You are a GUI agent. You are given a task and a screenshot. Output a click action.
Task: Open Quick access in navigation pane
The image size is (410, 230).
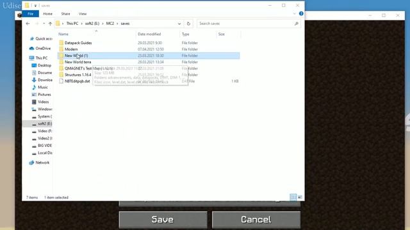44,38
